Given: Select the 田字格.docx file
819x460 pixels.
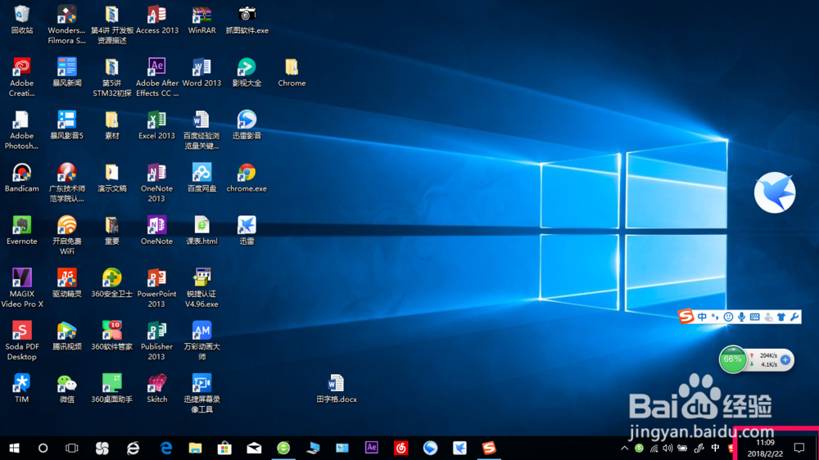Looking at the screenshot, I should point(337,389).
